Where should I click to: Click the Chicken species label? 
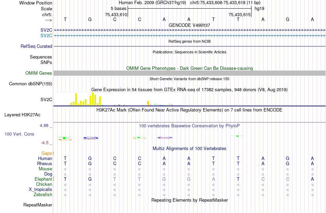pyautogui.click(x=44, y=184)
